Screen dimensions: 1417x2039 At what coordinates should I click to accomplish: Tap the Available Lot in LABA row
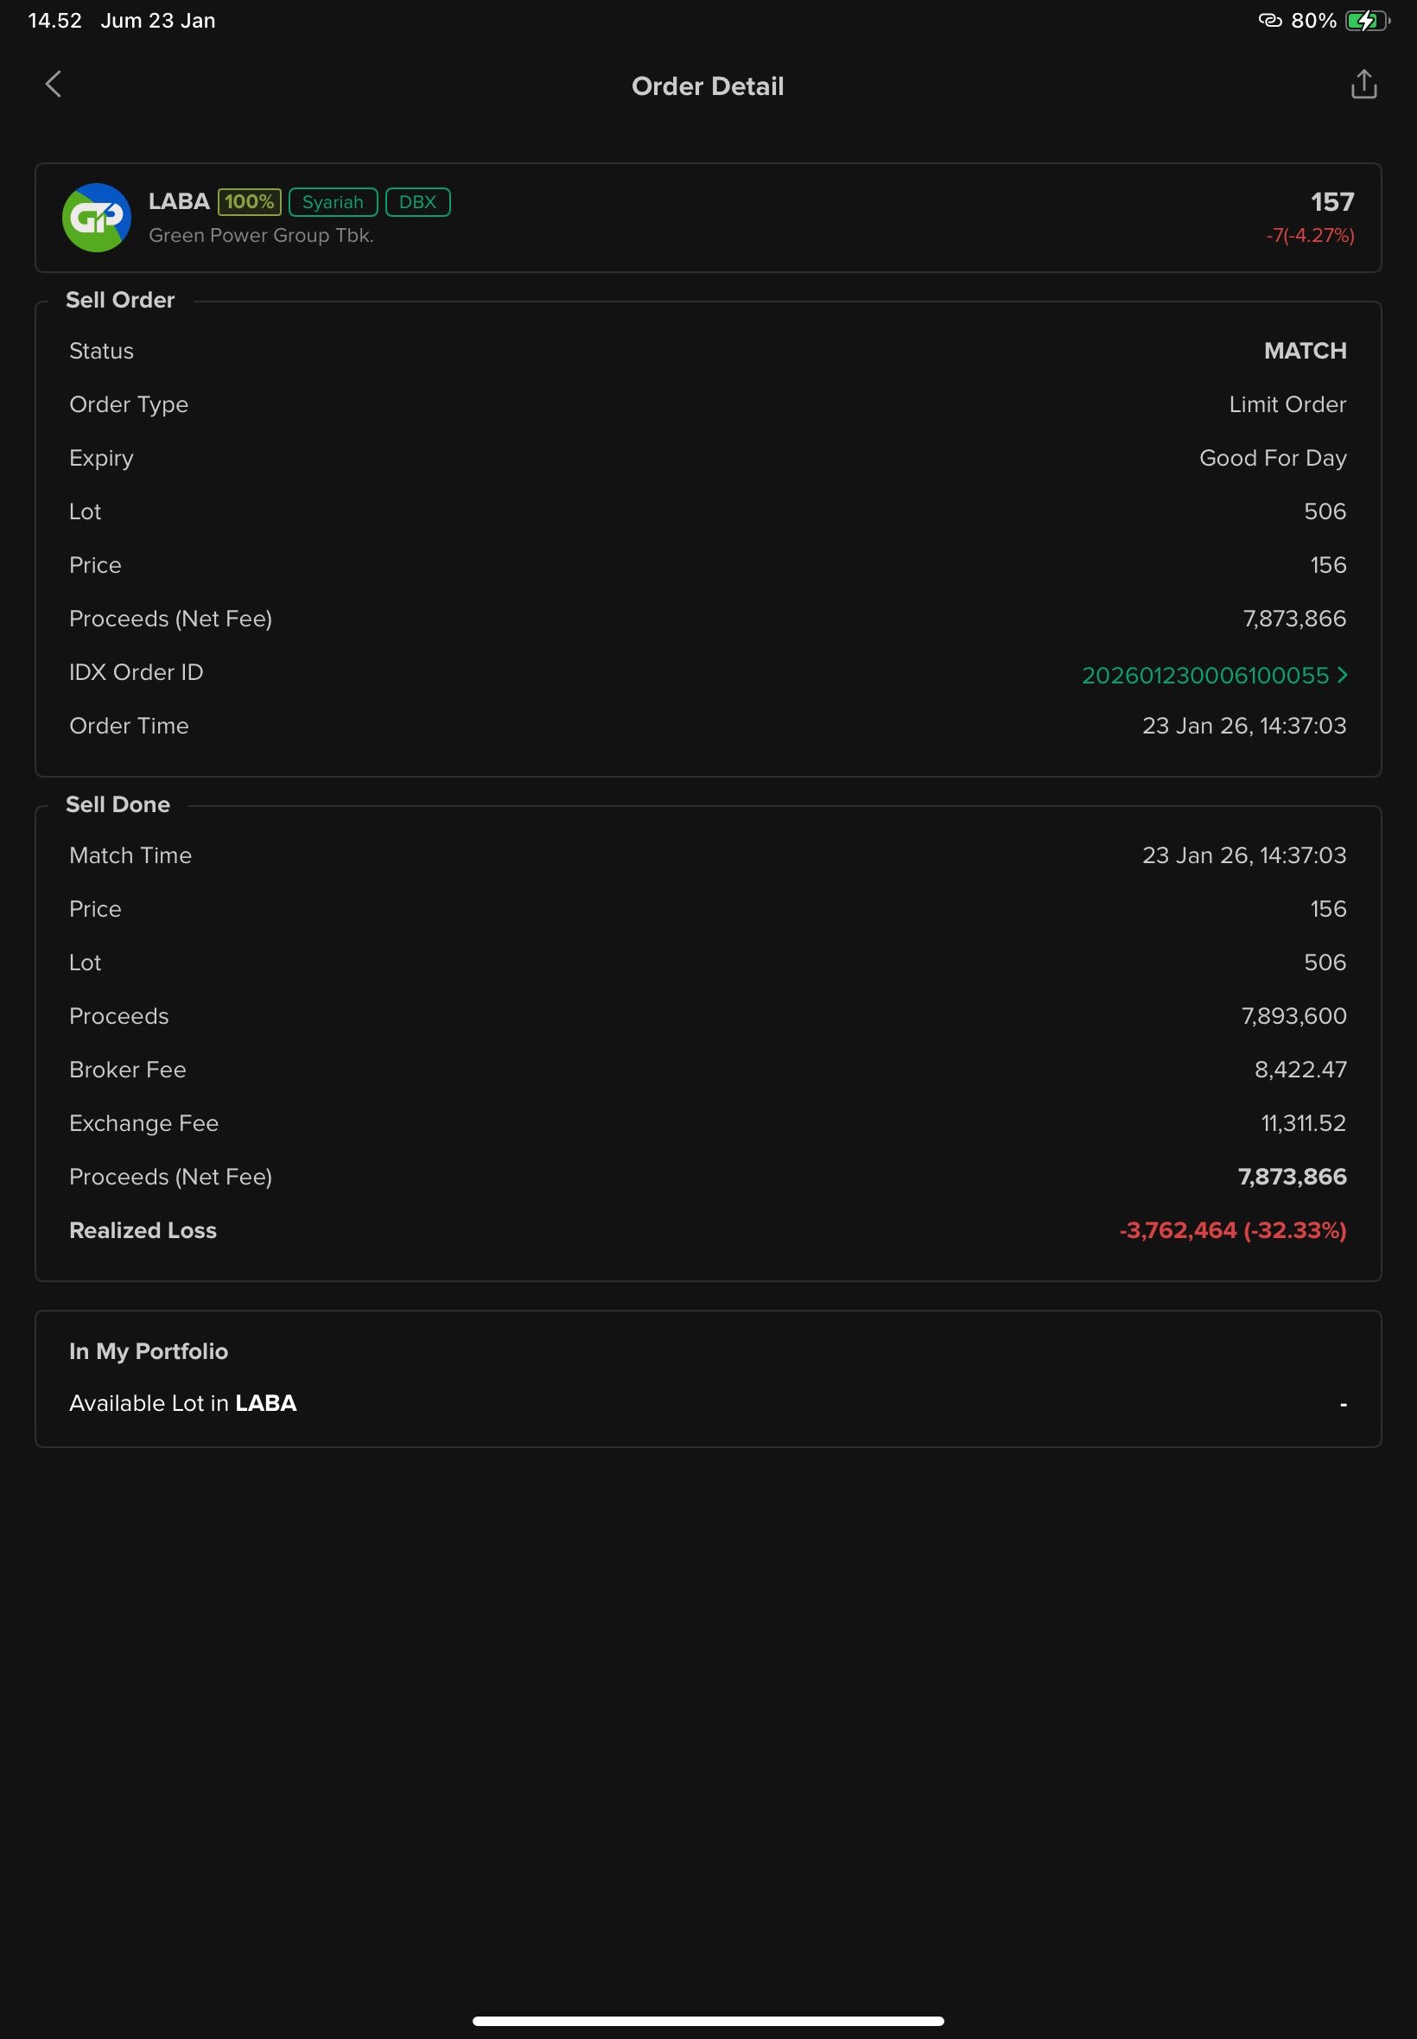tap(708, 1403)
